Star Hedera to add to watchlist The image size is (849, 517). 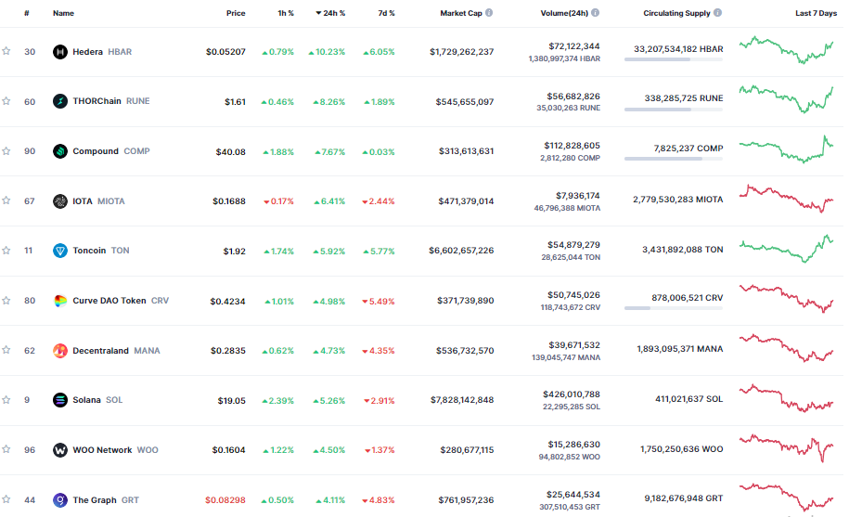[6, 51]
